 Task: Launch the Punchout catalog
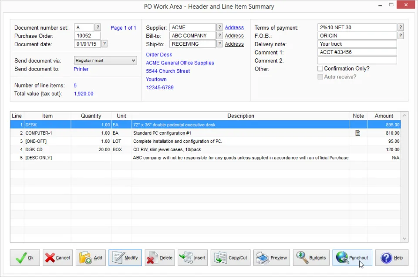pos(352,257)
